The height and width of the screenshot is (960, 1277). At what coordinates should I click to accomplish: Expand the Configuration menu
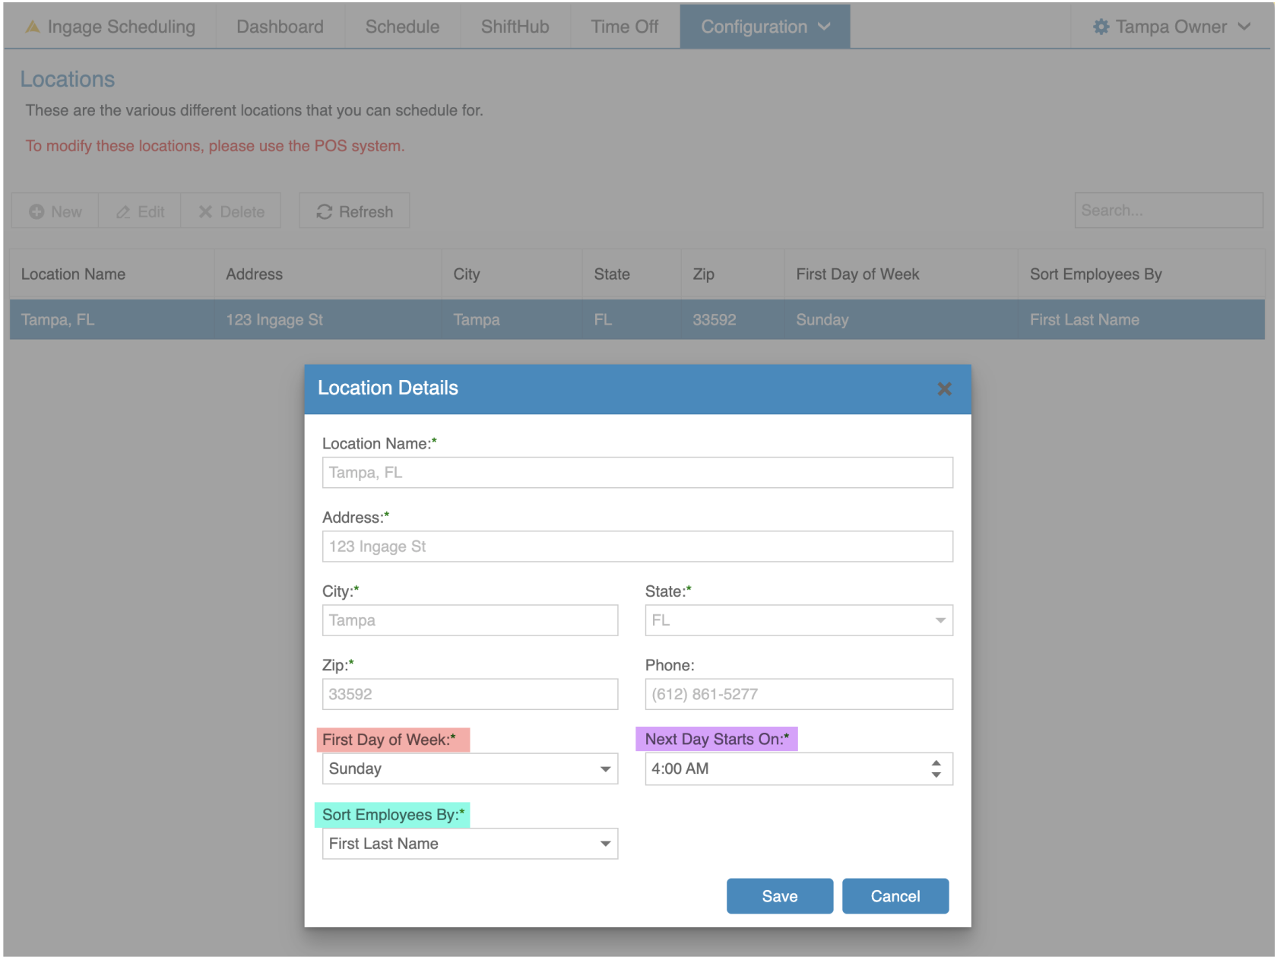click(765, 27)
